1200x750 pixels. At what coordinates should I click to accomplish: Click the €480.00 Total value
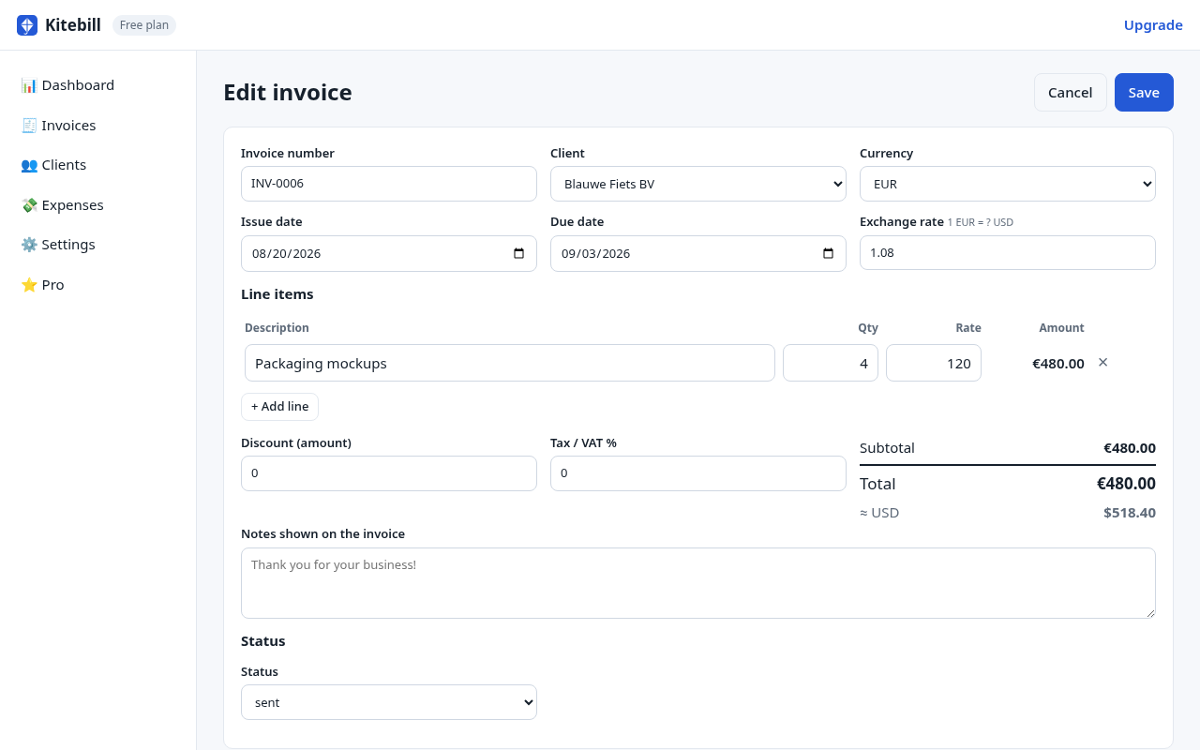(1126, 484)
